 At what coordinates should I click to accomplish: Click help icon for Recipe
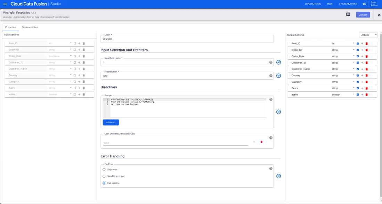click(271, 99)
